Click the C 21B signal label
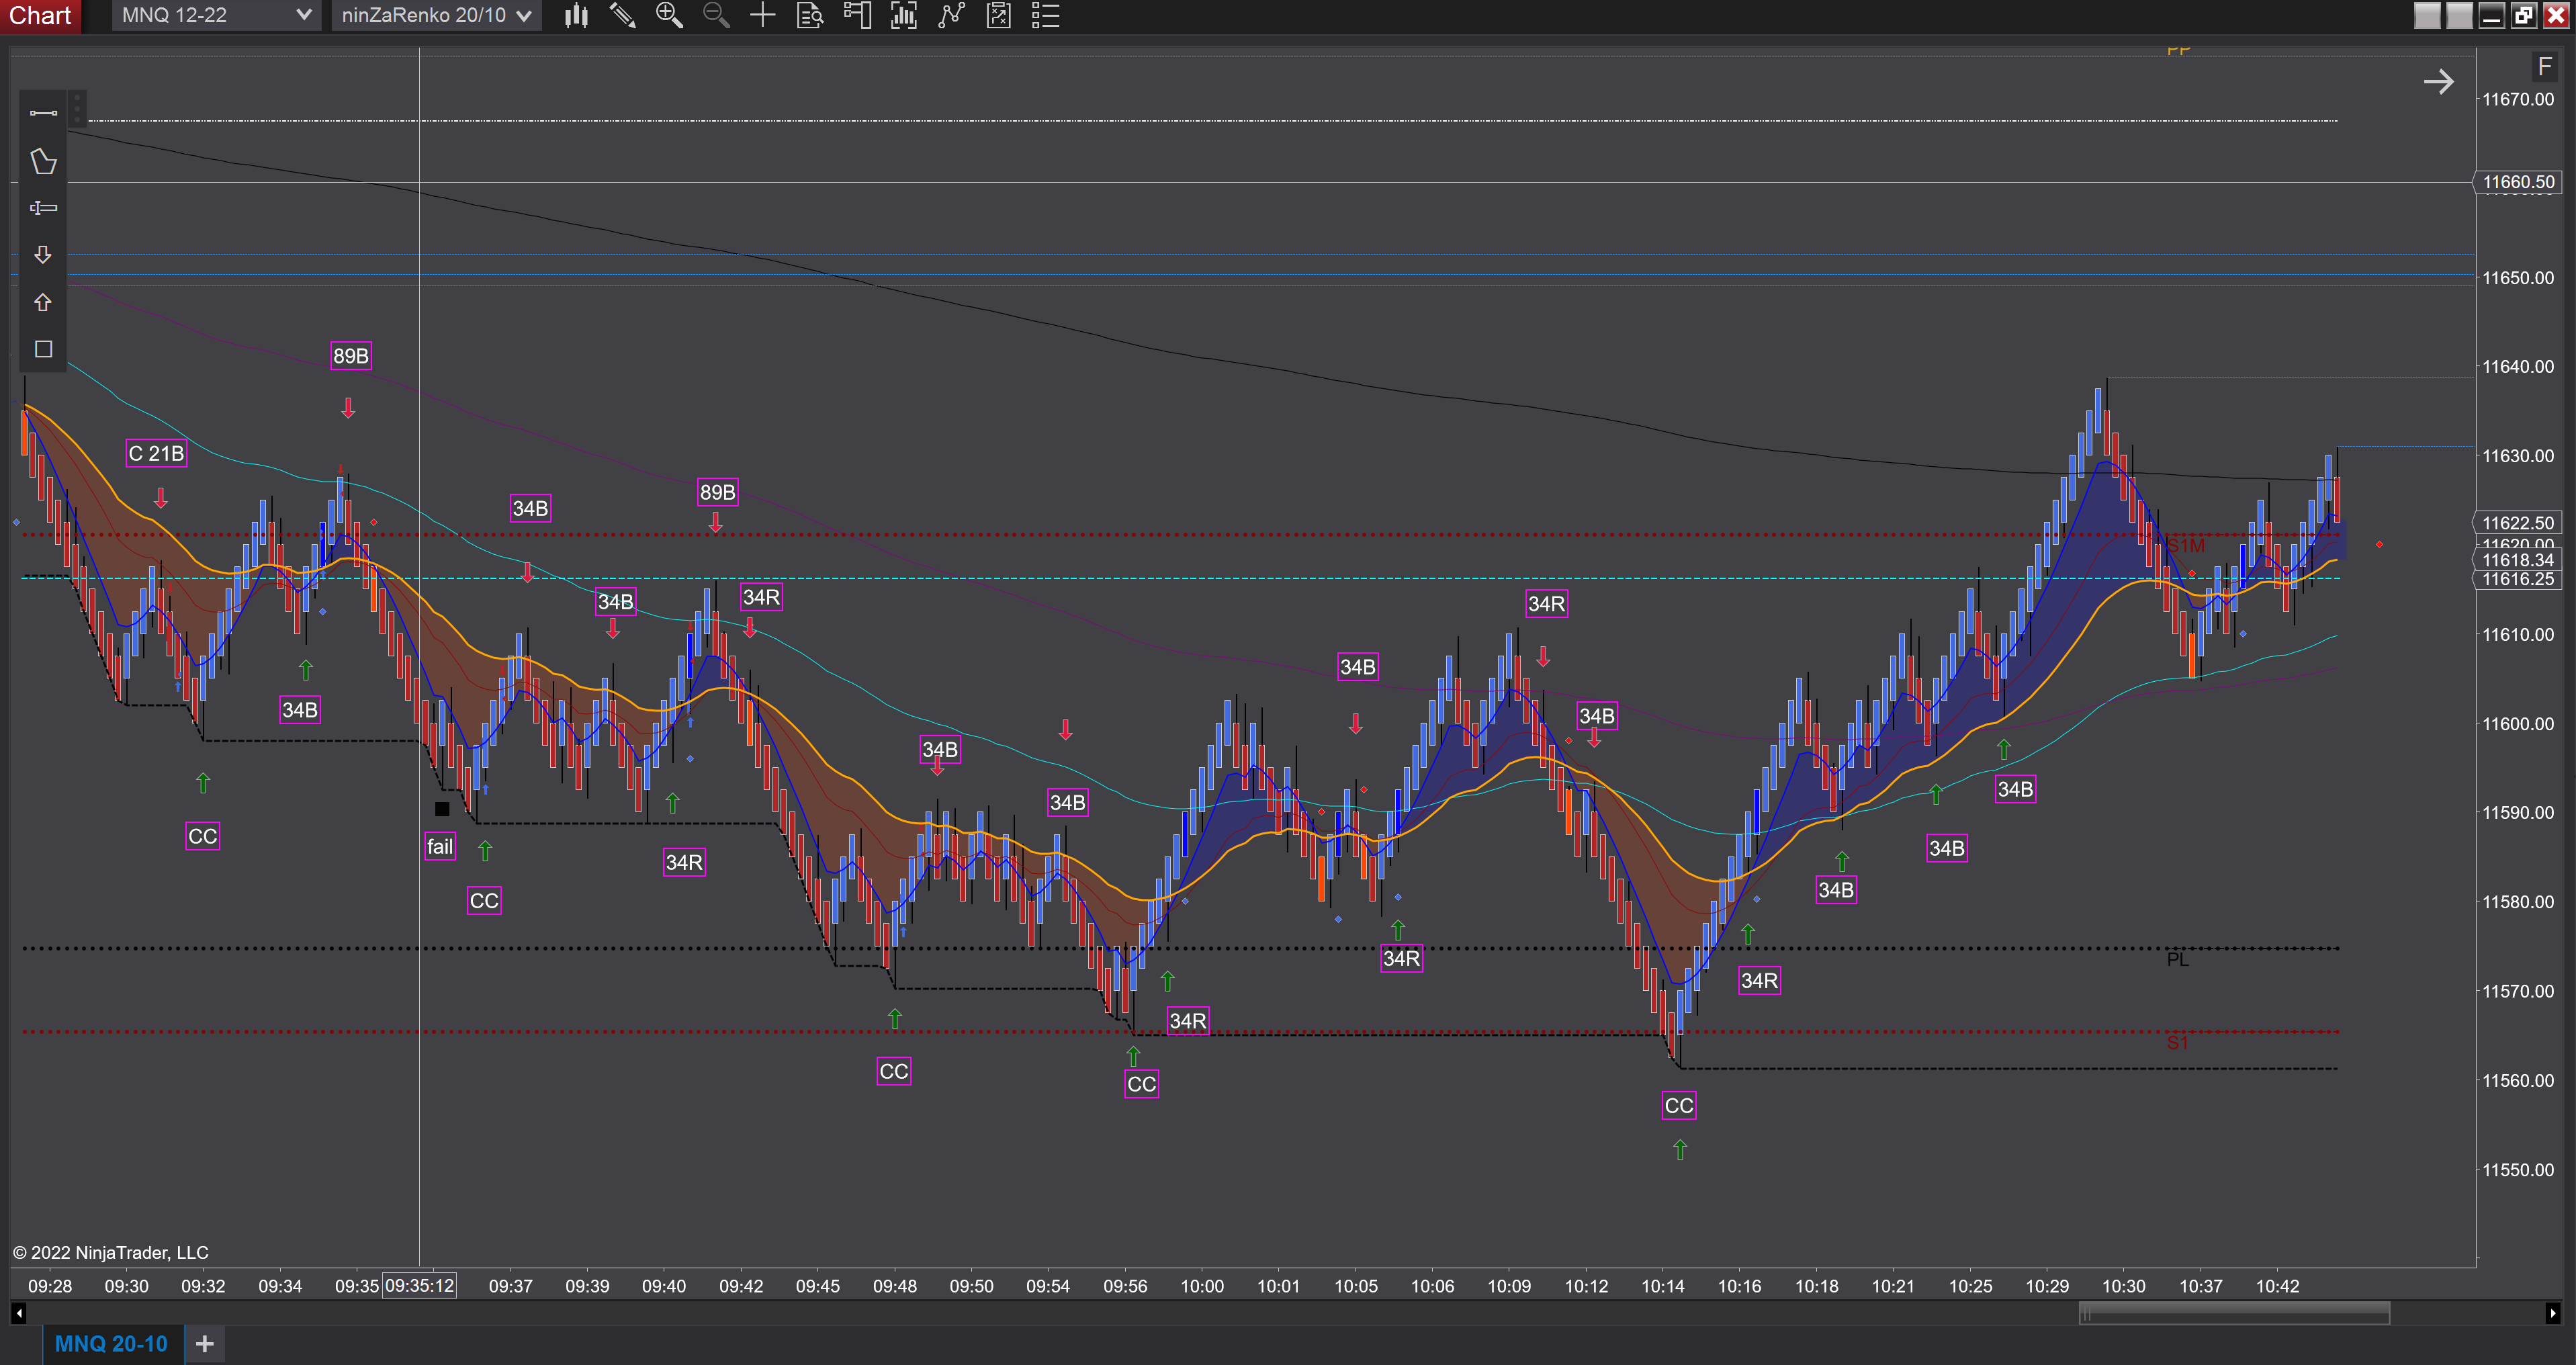The height and width of the screenshot is (1365, 2576). [x=156, y=453]
